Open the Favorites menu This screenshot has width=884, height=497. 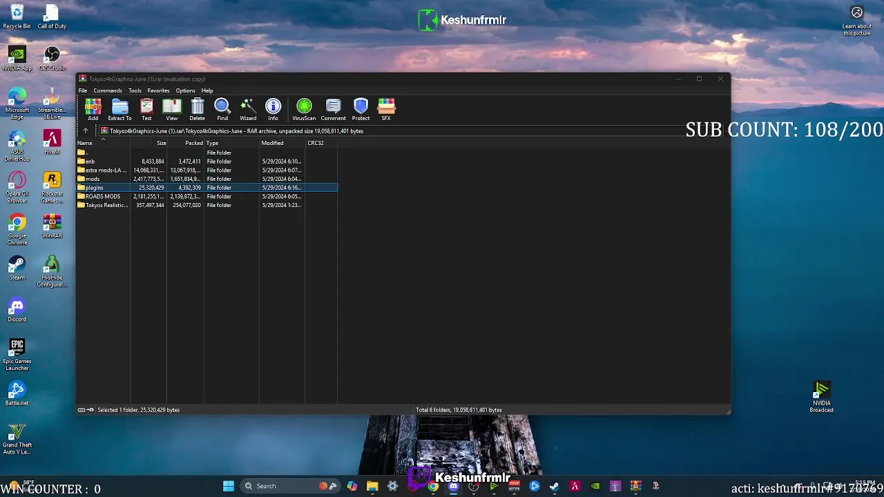158,90
